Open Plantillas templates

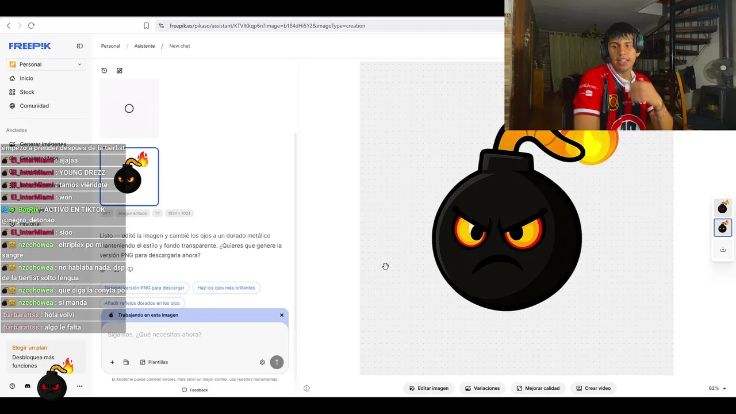coord(154,362)
